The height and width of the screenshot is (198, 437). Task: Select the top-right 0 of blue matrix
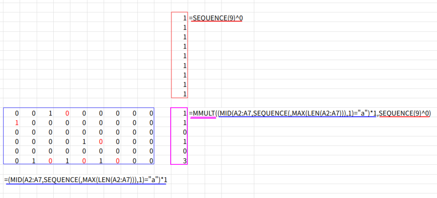click(151, 113)
